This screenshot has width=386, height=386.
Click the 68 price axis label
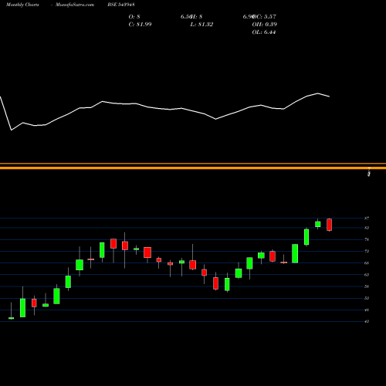(x=367, y=263)
